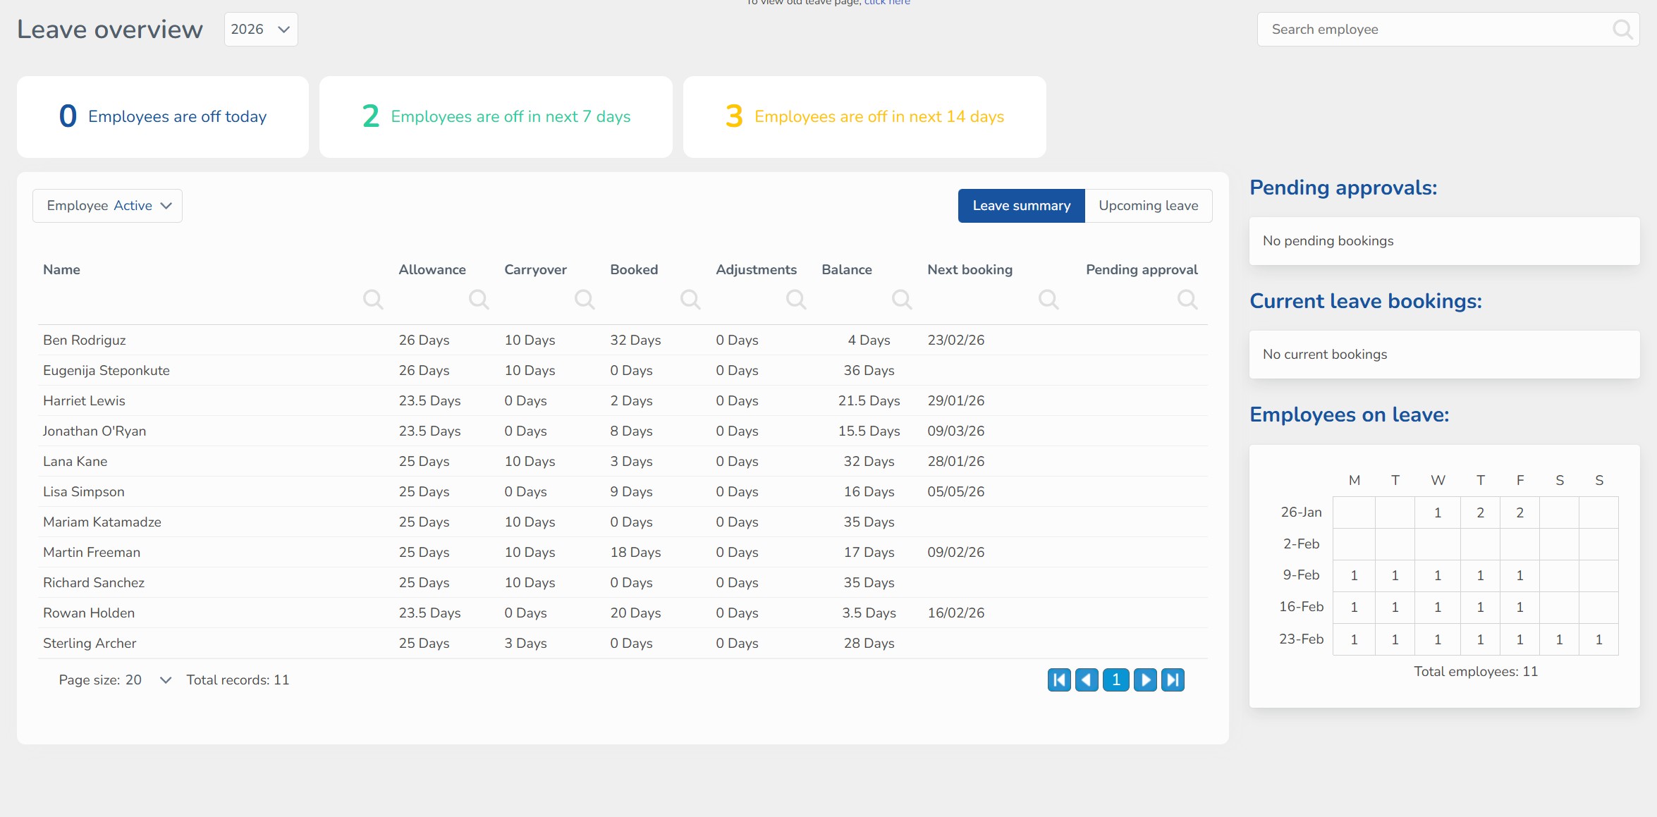Screen dimensions: 1657x817
Task: Click Total employees: 11 under calendar
Action: pyautogui.click(x=1476, y=672)
